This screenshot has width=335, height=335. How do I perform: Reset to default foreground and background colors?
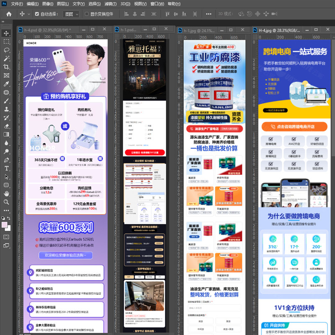coord(3,218)
